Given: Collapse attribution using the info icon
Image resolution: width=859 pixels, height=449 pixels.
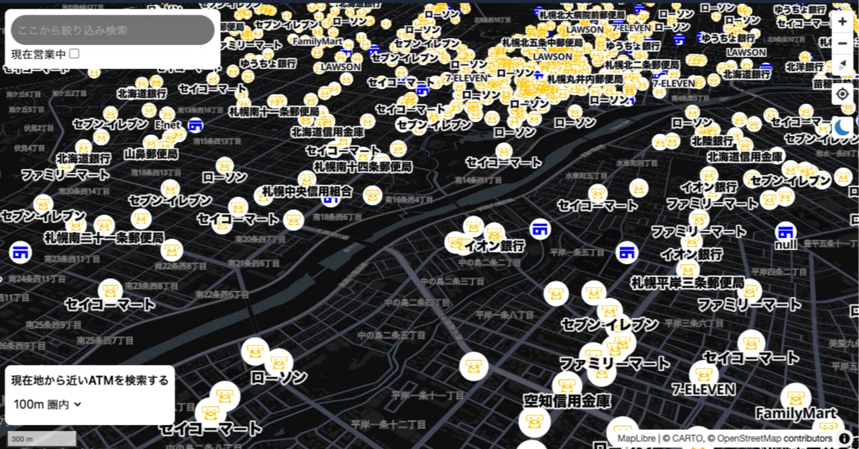Looking at the screenshot, I should 844,438.
